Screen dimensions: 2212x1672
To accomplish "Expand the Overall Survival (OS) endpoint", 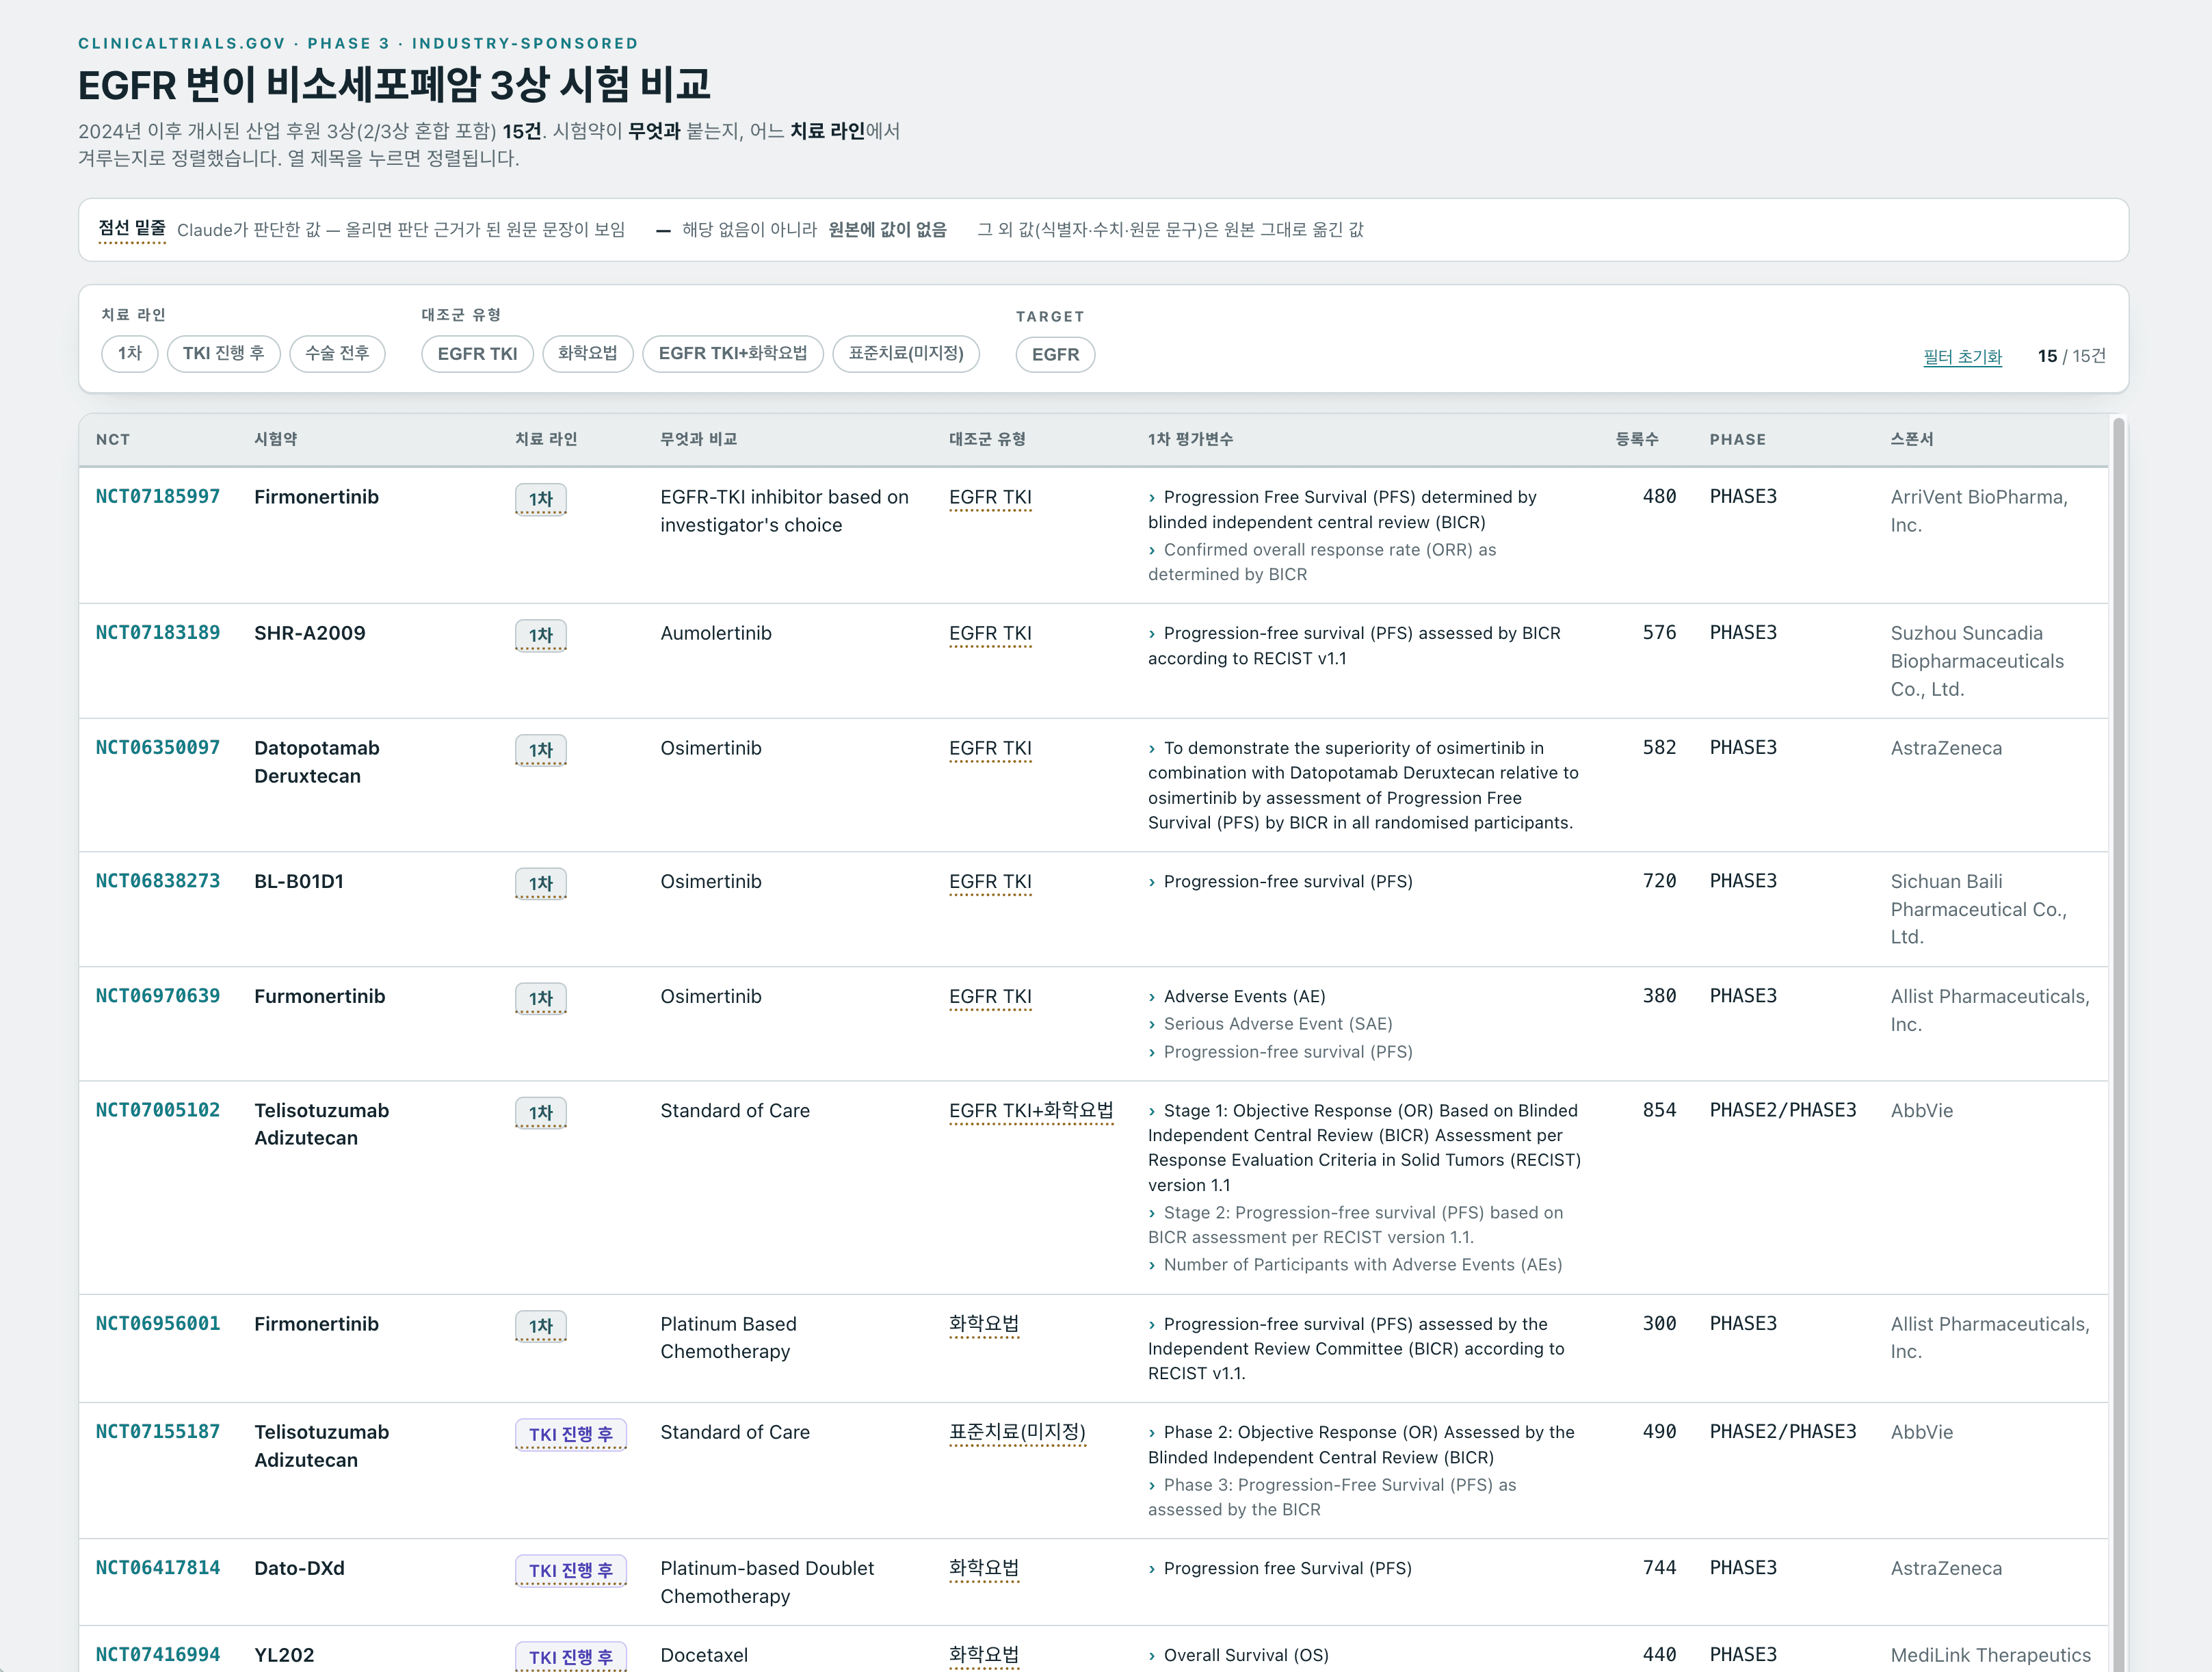I will coord(1238,1656).
